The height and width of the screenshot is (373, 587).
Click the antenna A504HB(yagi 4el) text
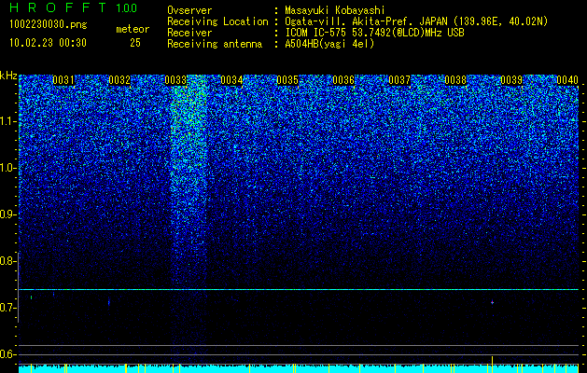[329, 44]
